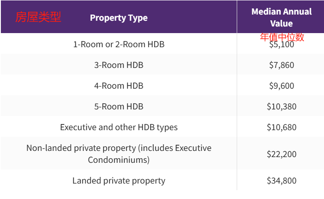Click the $34,800 value

(281, 180)
